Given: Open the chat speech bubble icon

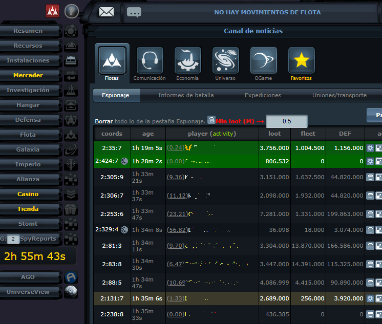Looking at the screenshot, I should (134, 12).
